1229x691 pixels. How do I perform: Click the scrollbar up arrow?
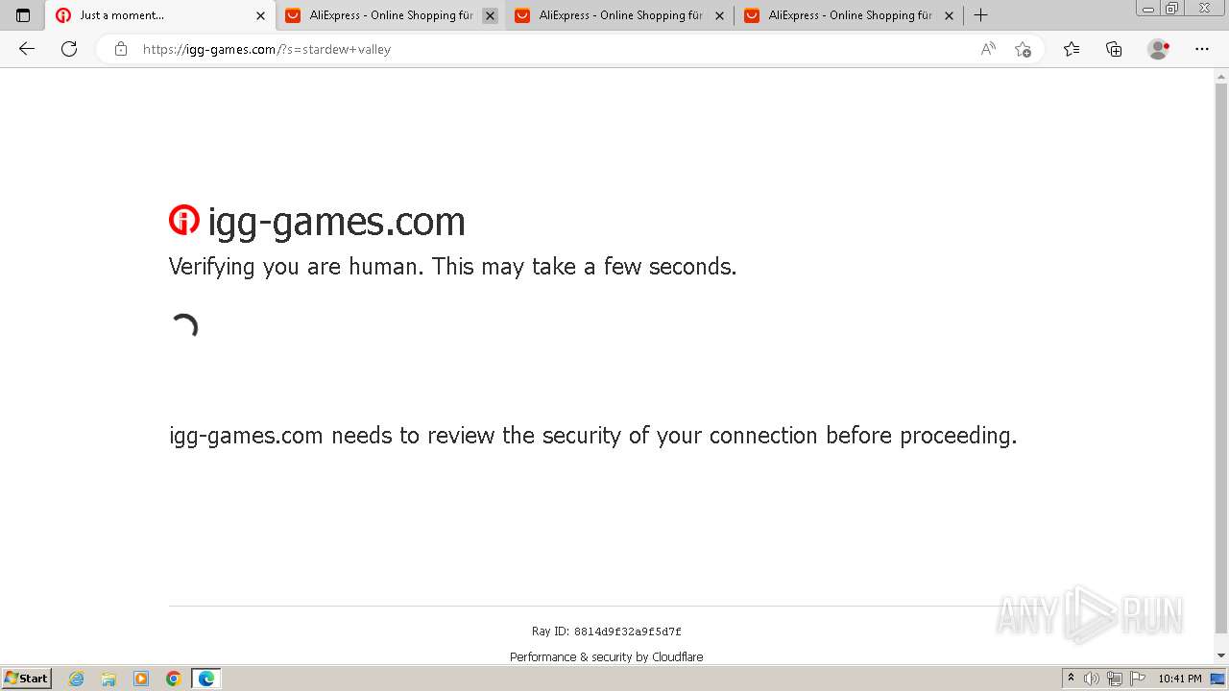[x=1221, y=76]
